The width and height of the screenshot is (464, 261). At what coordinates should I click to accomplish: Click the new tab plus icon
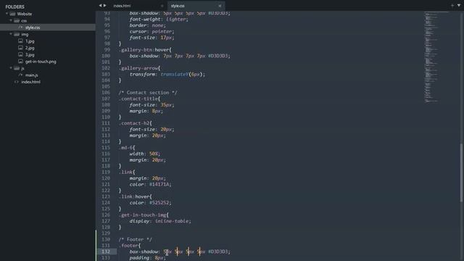tap(452, 5)
